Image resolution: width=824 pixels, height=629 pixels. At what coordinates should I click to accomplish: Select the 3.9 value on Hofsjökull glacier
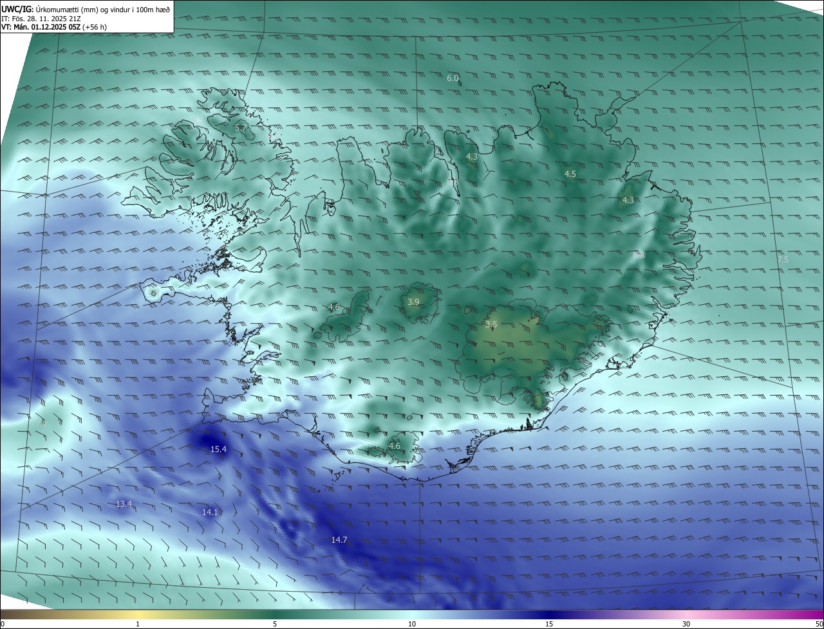pos(413,302)
